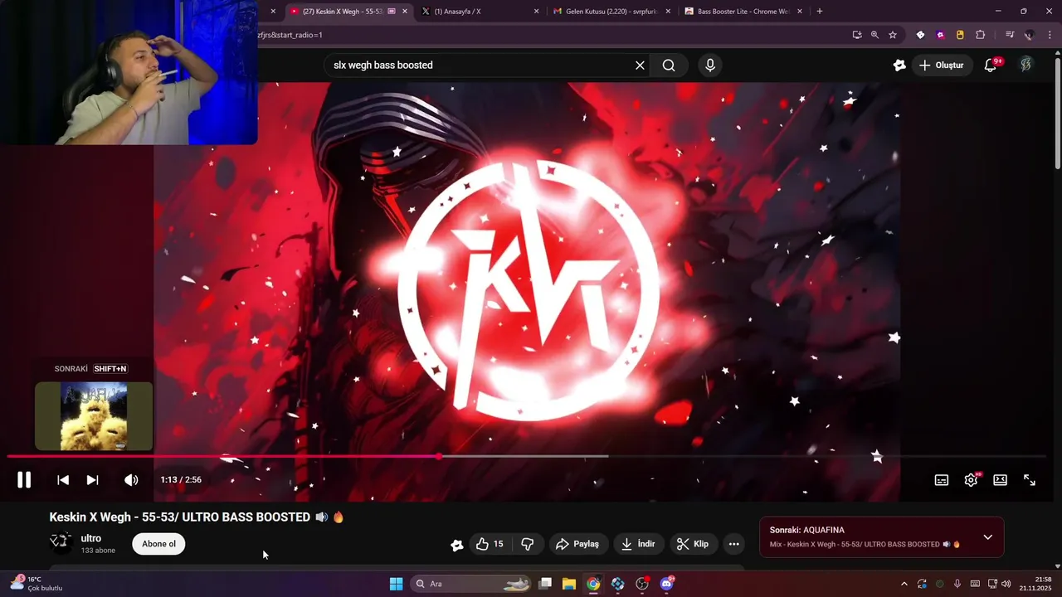
Task: Open Chrome extensions puzzle menu
Action: coord(980,35)
